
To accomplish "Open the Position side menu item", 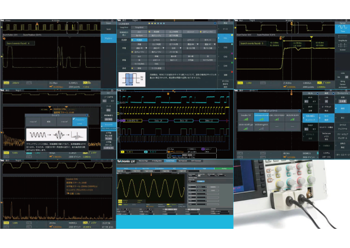I will click(x=109, y=39).
